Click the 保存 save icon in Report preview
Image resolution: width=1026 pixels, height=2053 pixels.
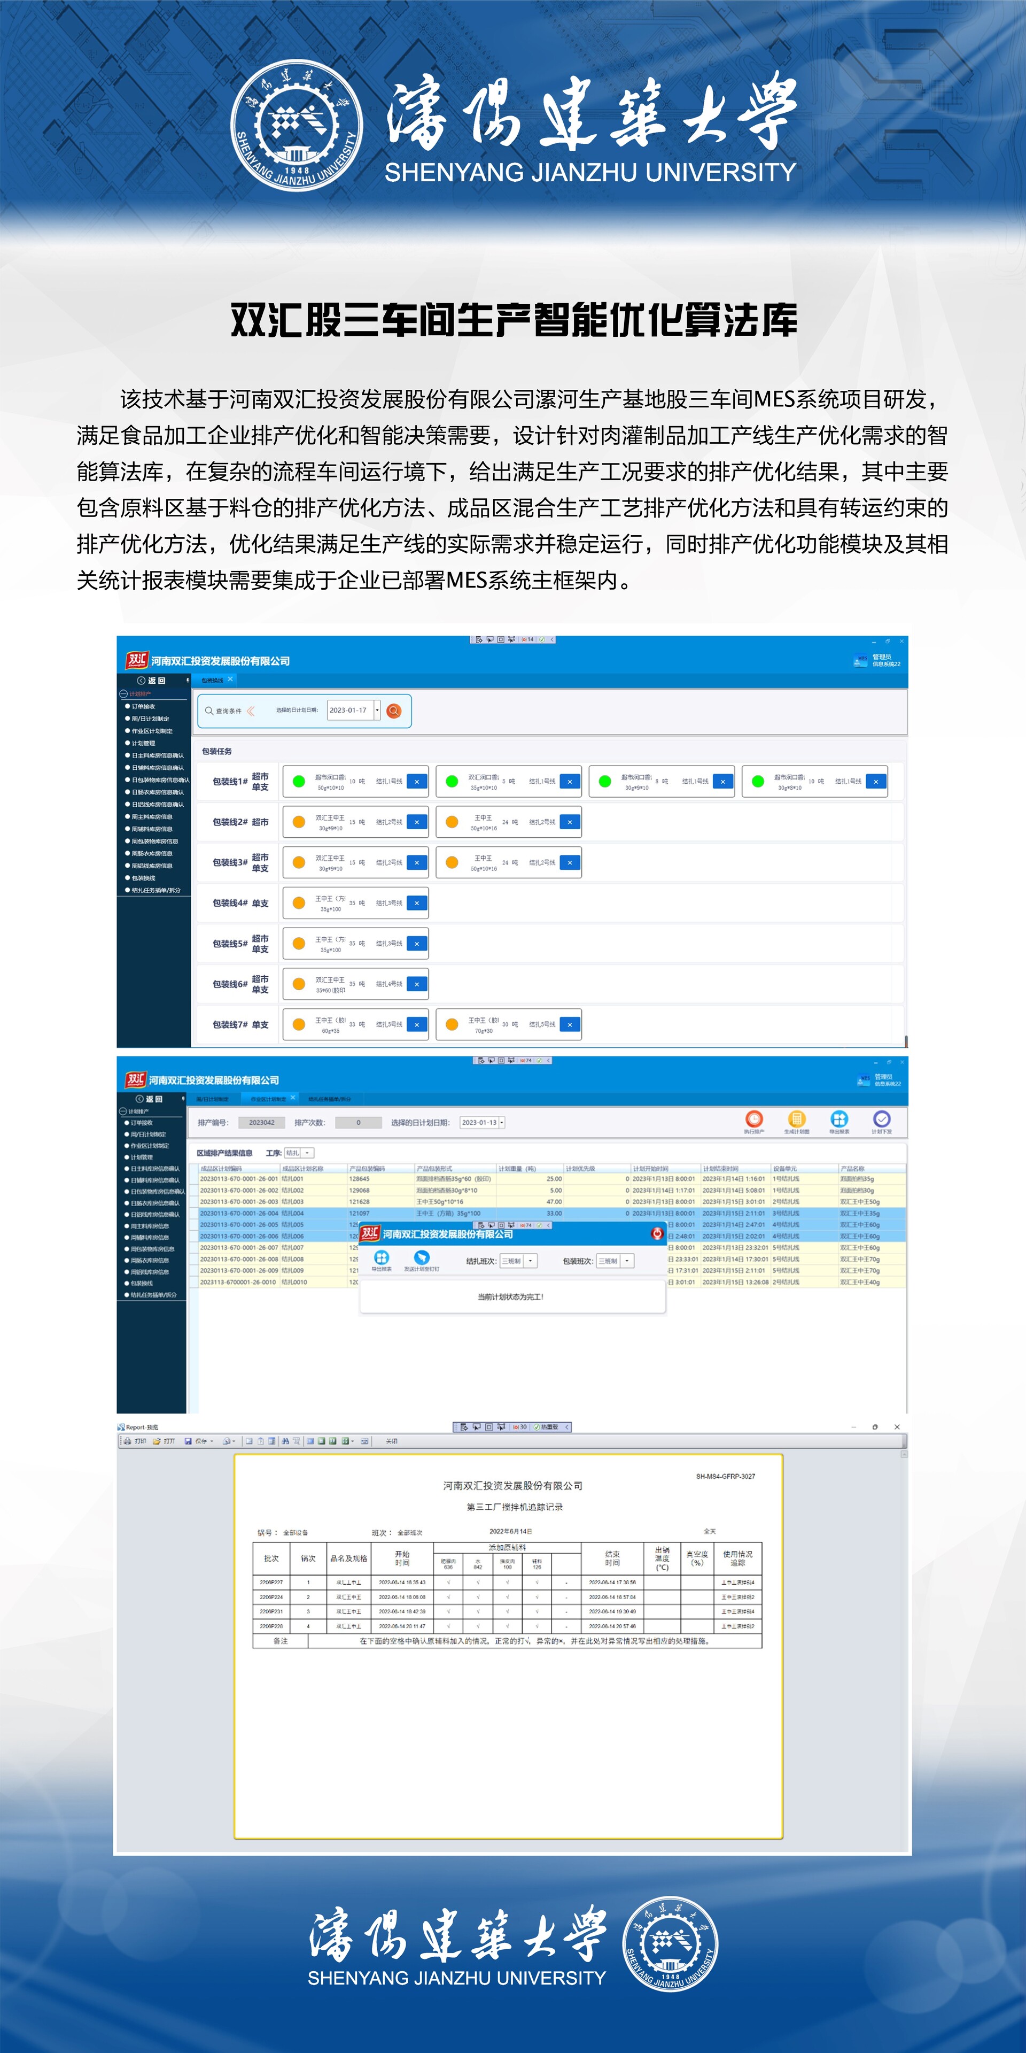coord(188,1441)
